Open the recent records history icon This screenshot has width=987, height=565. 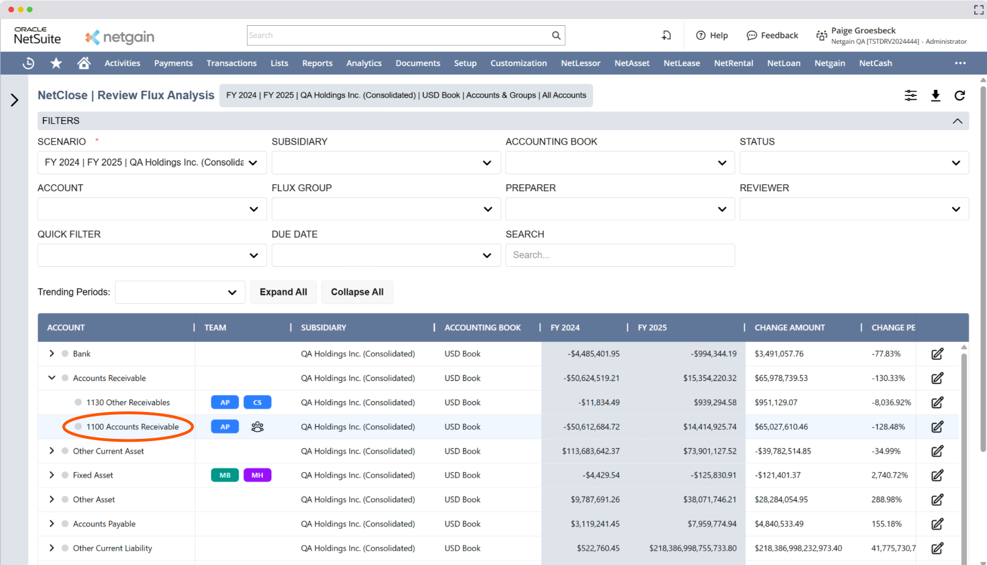click(x=28, y=63)
